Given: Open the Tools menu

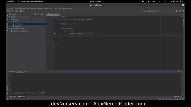Looking at the screenshot, I should click(x=56, y=8).
